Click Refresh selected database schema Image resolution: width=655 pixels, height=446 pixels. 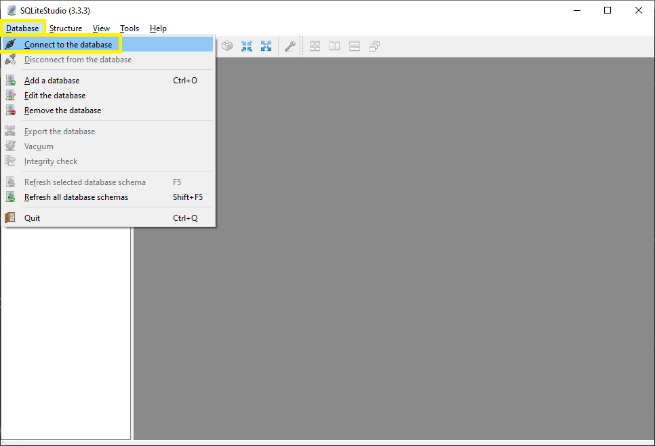(x=108, y=182)
